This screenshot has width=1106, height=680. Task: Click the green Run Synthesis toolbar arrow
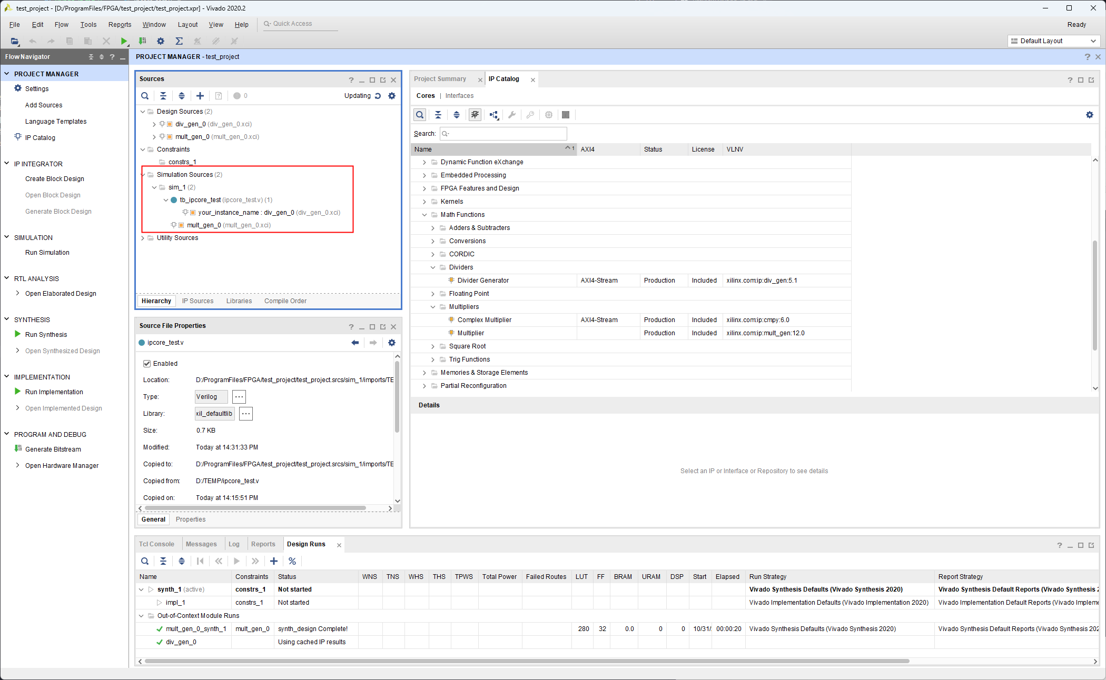(124, 41)
